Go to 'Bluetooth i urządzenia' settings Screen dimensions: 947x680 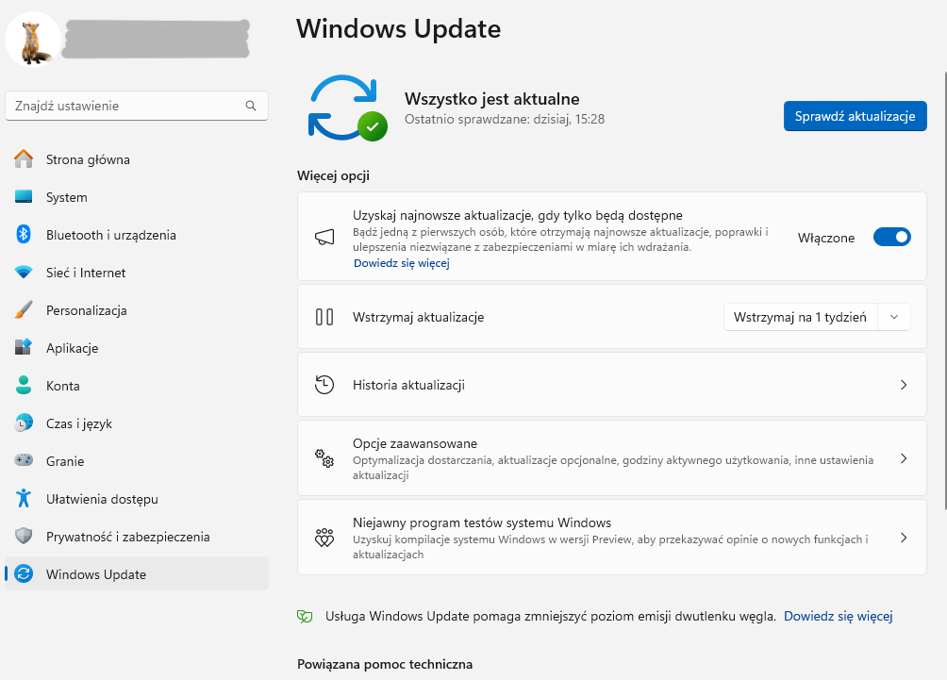(137, 235)
